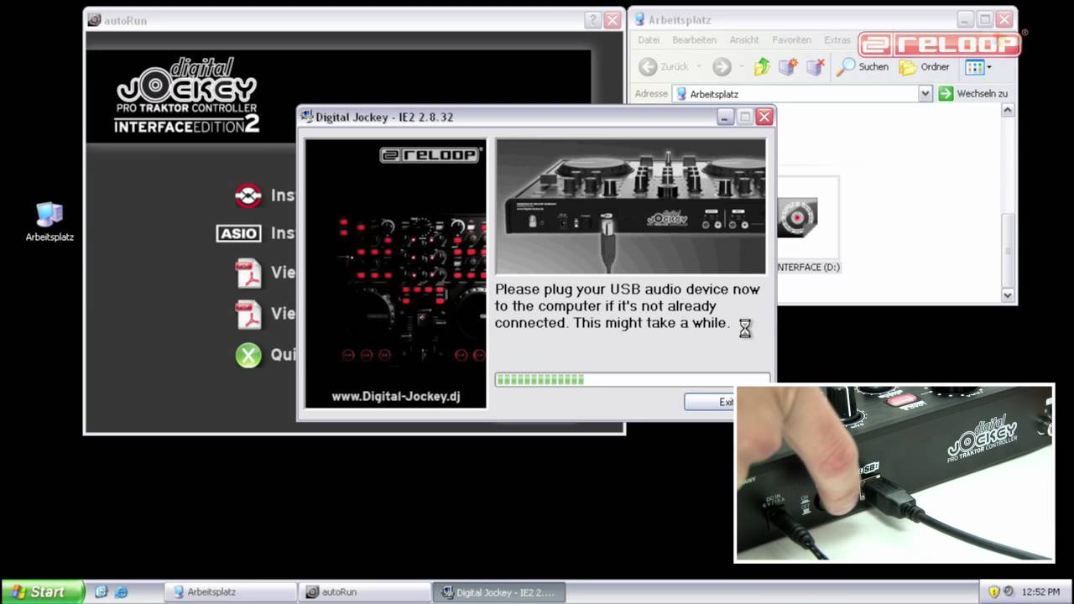Open the Favoriten menu in Arbeitsplatz

791,40
